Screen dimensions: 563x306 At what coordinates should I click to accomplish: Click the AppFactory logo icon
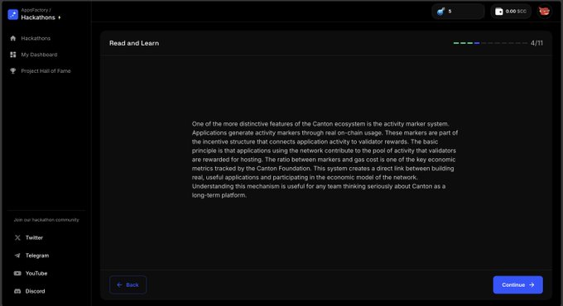pyautogui.click(x=13, y=14)
